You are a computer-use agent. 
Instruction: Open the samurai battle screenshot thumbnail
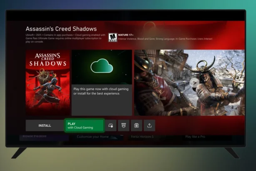pyautogui.click(x=189, y=83)
